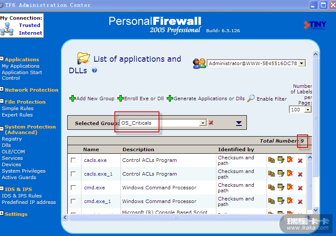
Task: Tick the checkbox for cacls.exe_1
Action: (x=73, y=174)
